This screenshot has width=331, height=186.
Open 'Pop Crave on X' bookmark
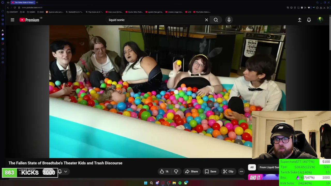pyautogui.click(x=94, y=12)
